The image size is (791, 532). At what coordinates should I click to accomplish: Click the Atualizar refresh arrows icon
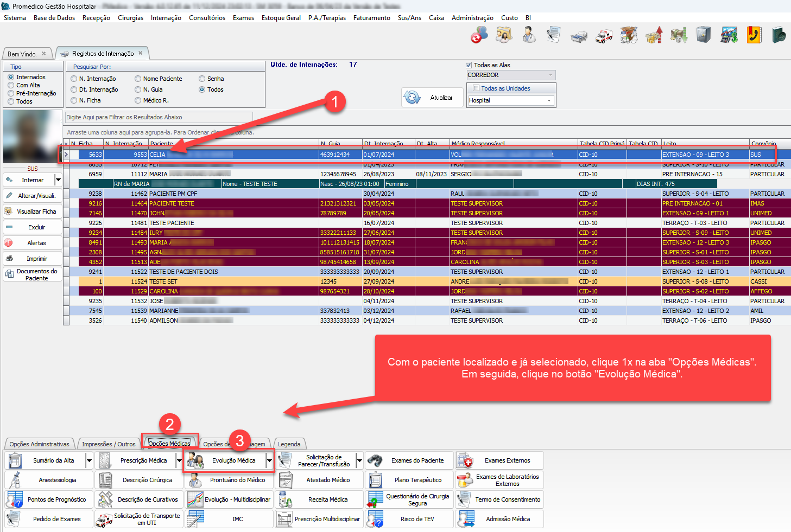coord(412,98)
